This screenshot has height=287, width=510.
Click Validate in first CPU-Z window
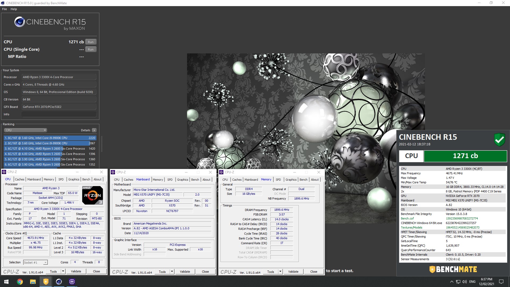pos(76,272)
